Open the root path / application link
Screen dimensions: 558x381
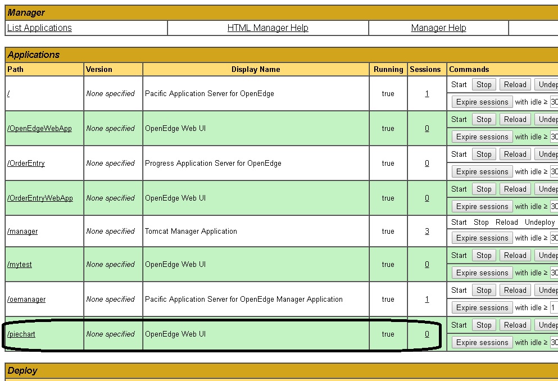coord(8,93)
